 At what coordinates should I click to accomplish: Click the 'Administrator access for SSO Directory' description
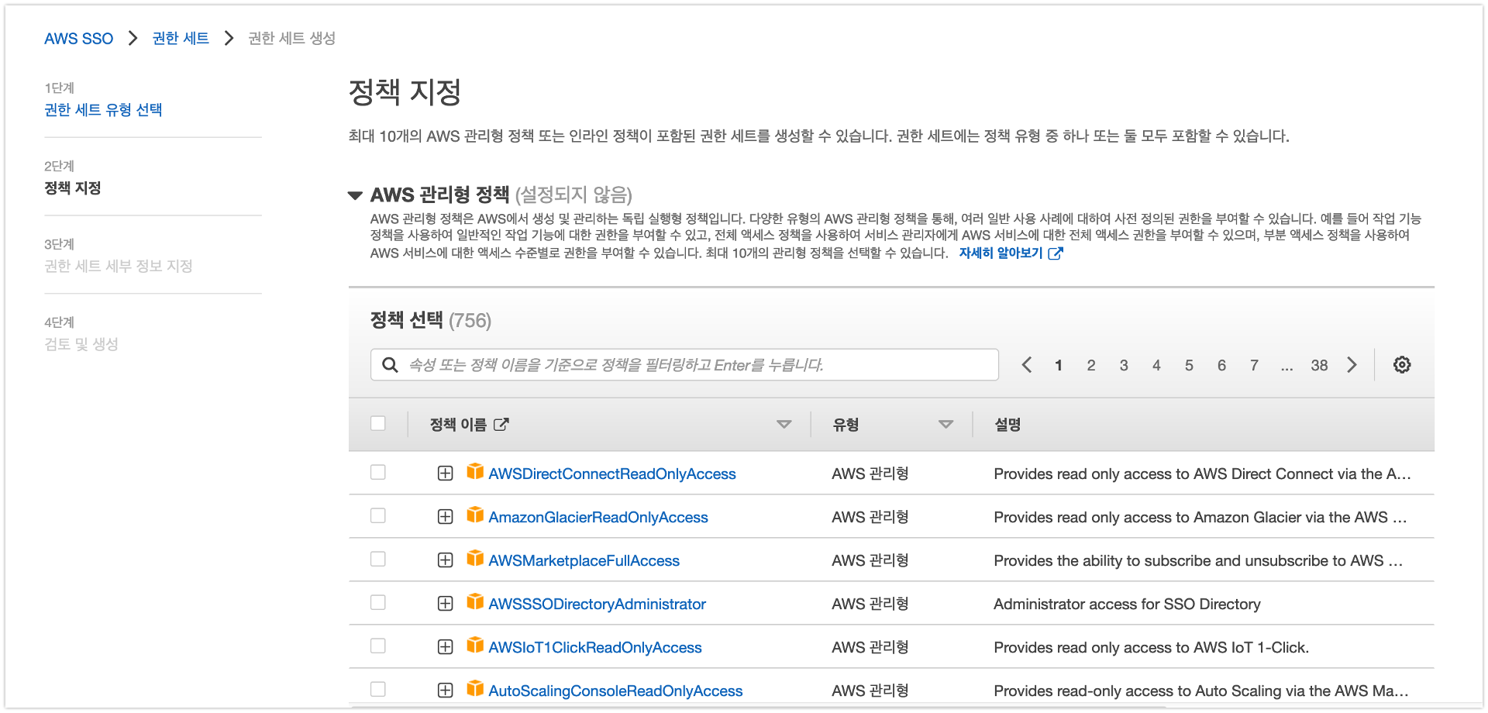coord(1127,604)
